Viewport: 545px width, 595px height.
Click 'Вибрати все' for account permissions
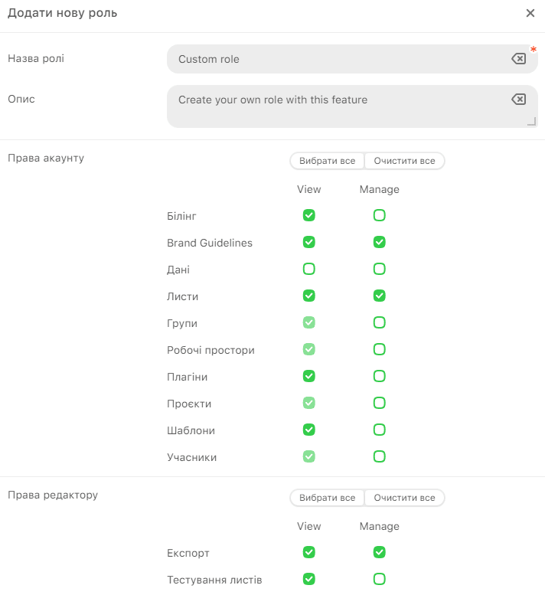click(x=327, y=161)
